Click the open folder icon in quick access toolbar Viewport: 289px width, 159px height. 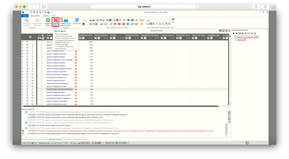pos(31,12)
